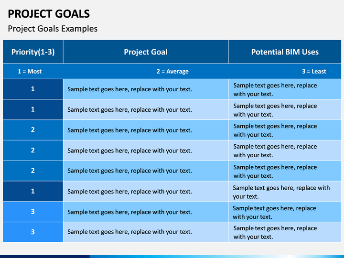This screenshot has height=258, width=344.
Task: Click sixth row BIM Uses sample text
Action: pyautogui.click(x=281, y=192)
